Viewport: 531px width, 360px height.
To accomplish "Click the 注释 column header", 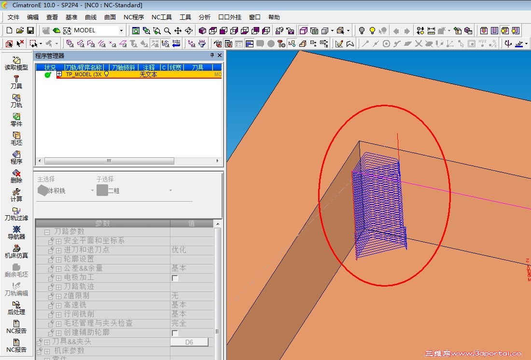I will point(149,68).
